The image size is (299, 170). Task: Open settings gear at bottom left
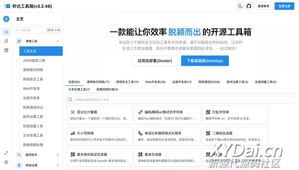click(x=6, y=162)
